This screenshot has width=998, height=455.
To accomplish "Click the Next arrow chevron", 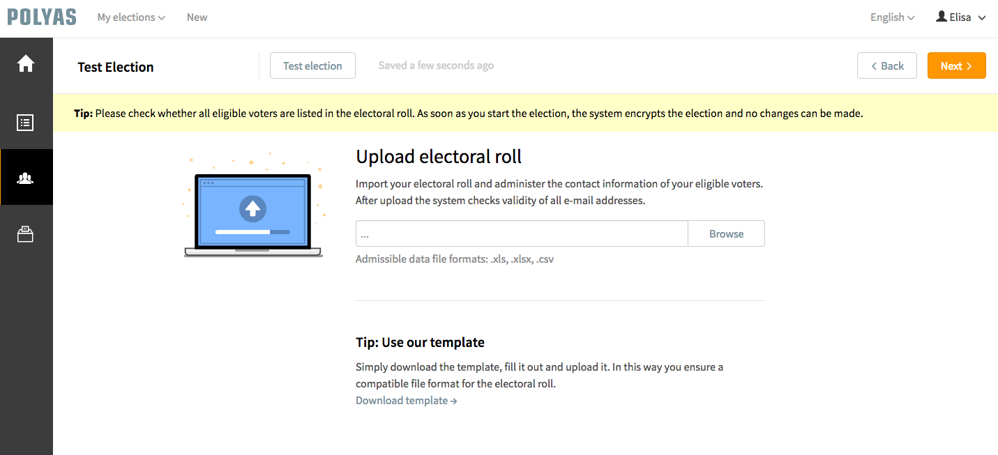I will [971, 65].
